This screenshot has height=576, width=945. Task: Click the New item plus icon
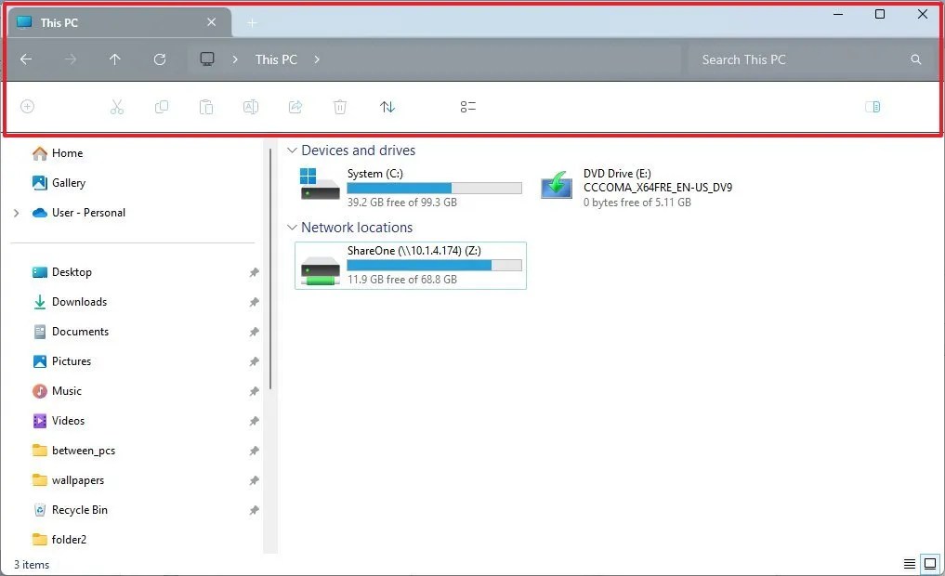(27, 107)
